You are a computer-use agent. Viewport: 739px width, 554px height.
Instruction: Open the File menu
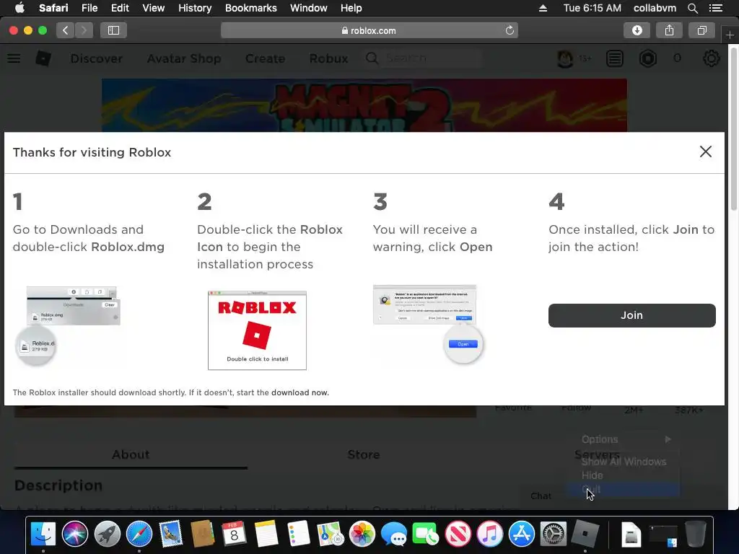click(89, 8)
